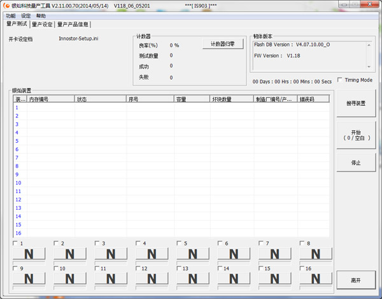The image size is (382, 299).
Task: Tick the port 7 checkbox
Action: [x=261, y=243]
